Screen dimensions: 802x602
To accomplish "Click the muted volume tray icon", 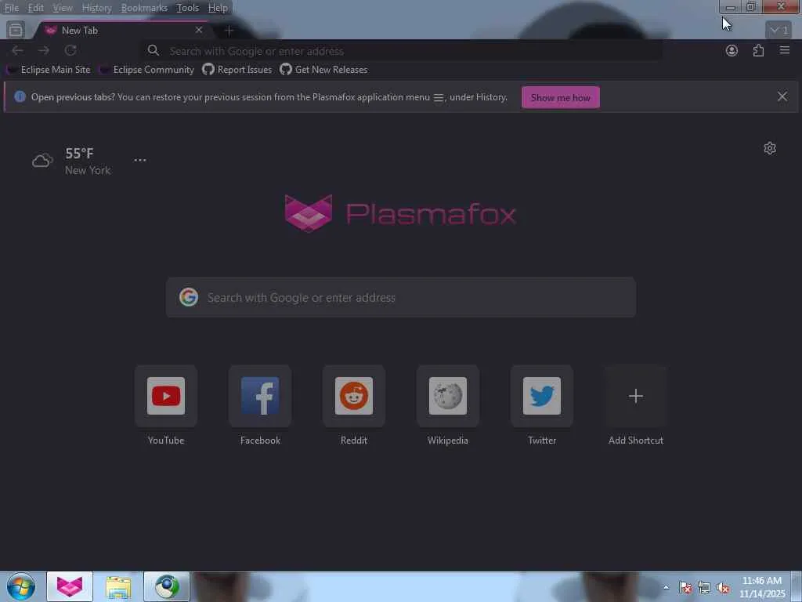I will (723, 588).
